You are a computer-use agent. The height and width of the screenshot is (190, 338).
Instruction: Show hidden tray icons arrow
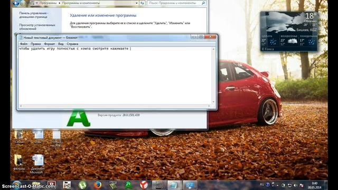[x=278, y=185]
